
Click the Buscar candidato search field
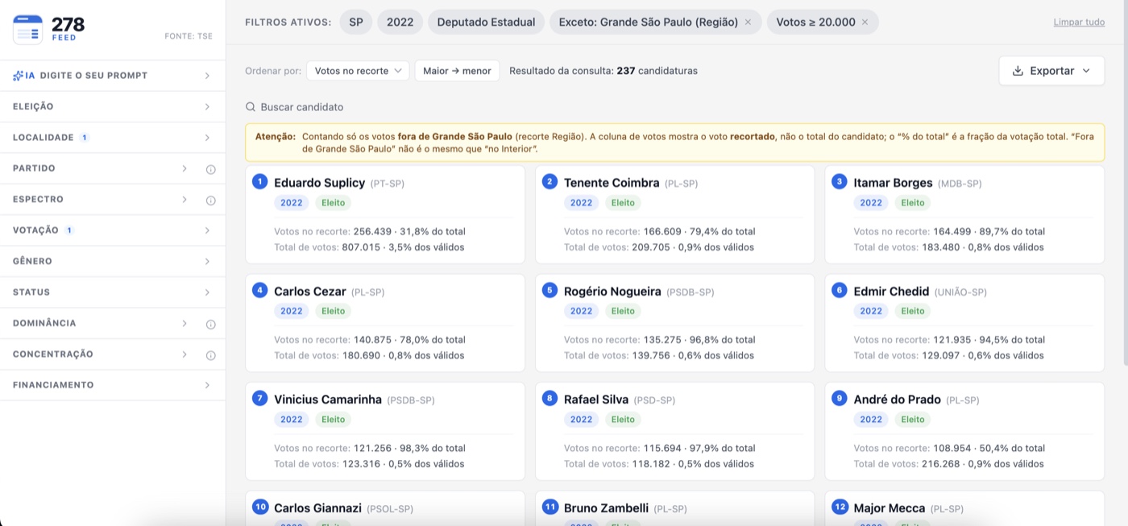(x=675, y=107)
